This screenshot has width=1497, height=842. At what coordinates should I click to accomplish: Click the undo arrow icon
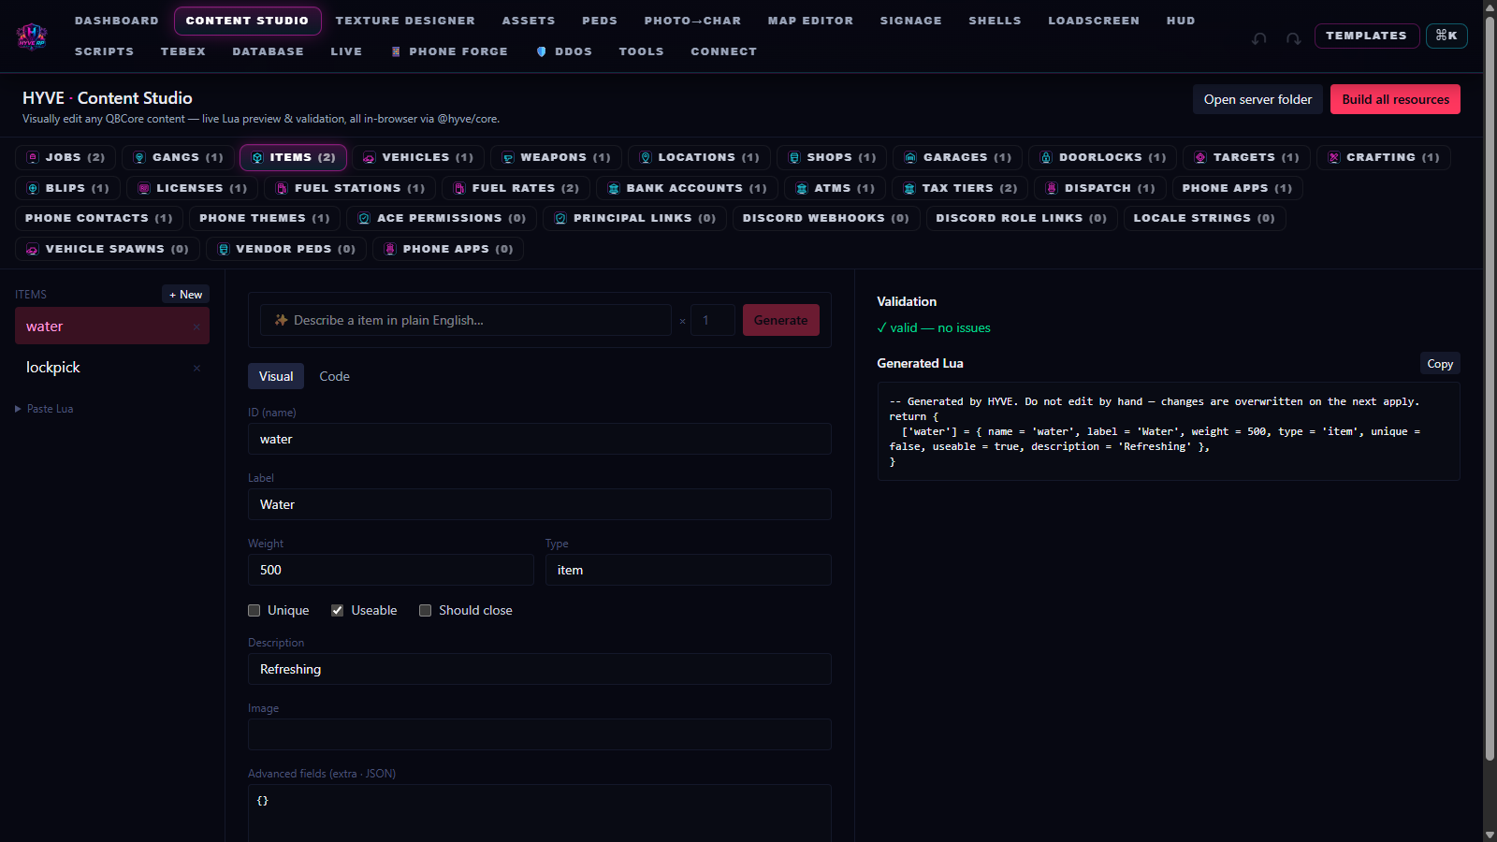click(1259, 38)
